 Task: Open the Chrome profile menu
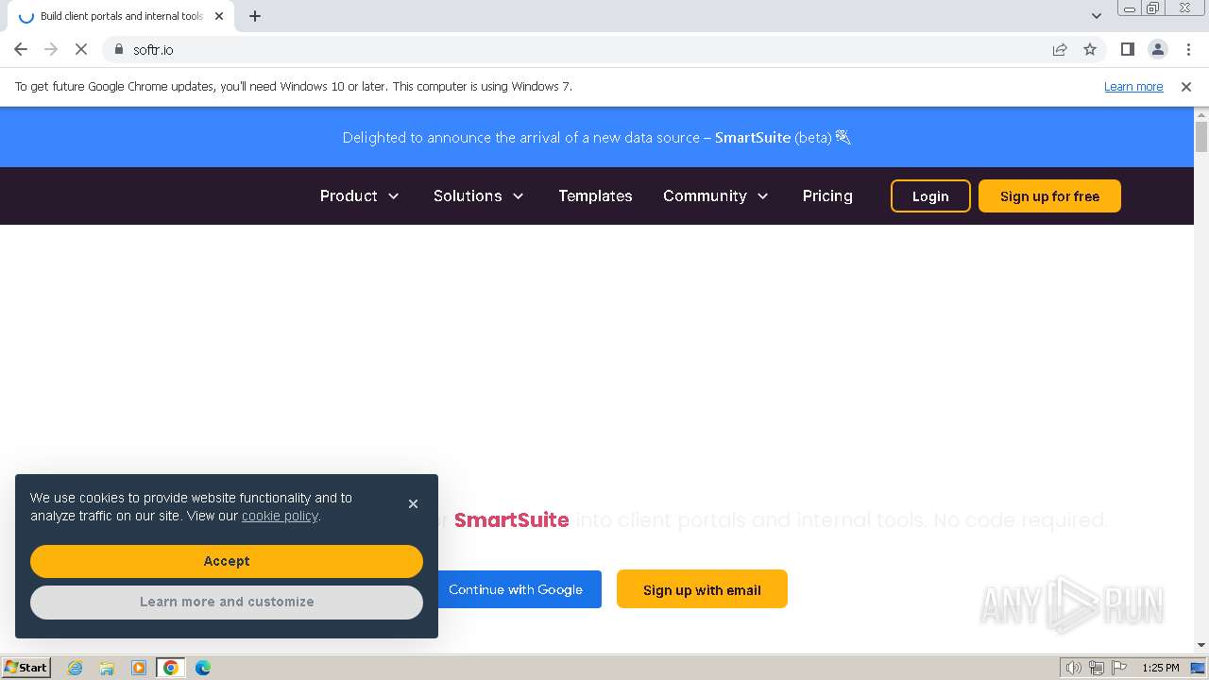click(x=1157, y=49)
